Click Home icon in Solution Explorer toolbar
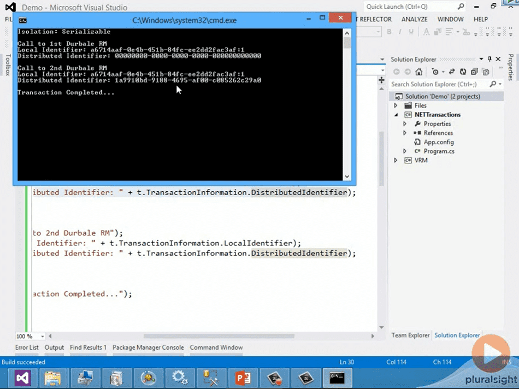The height and width of the screenshot is (389, 519). [418, 72]
